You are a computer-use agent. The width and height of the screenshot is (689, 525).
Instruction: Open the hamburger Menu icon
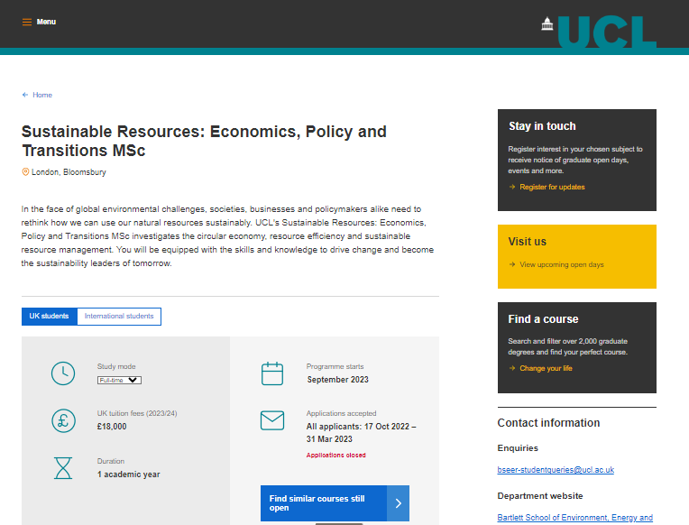pos(27,22)
